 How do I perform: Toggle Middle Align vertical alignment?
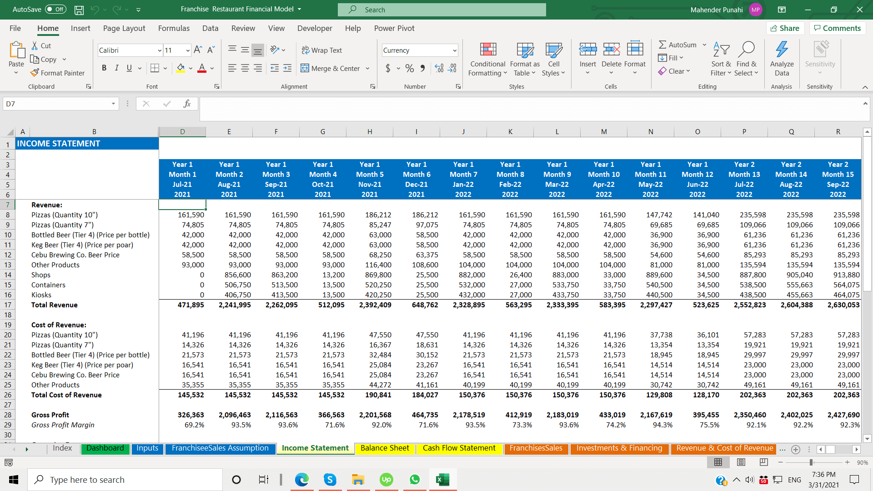click(245, 50)
